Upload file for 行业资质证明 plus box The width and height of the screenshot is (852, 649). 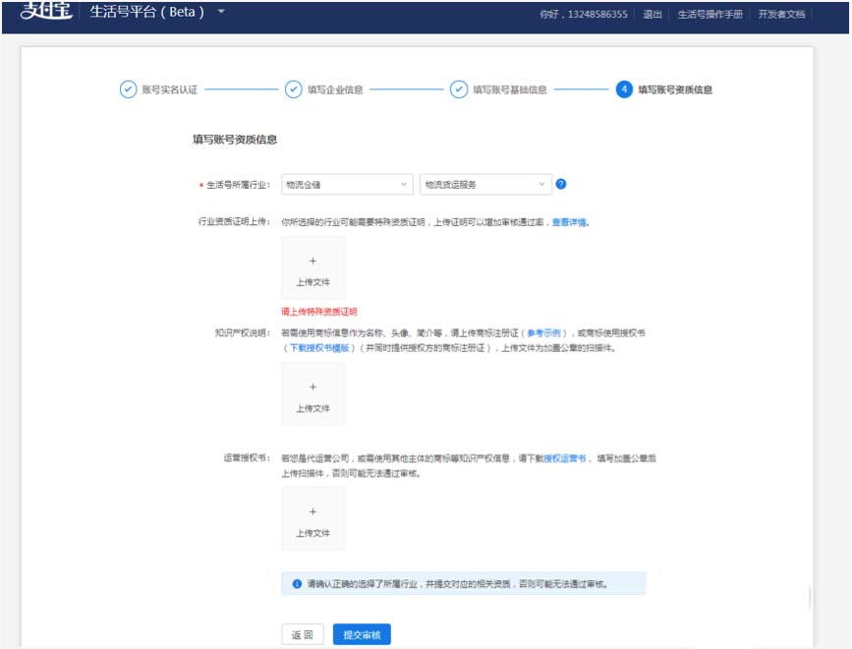pyautogui.click(x=313, y=268)
